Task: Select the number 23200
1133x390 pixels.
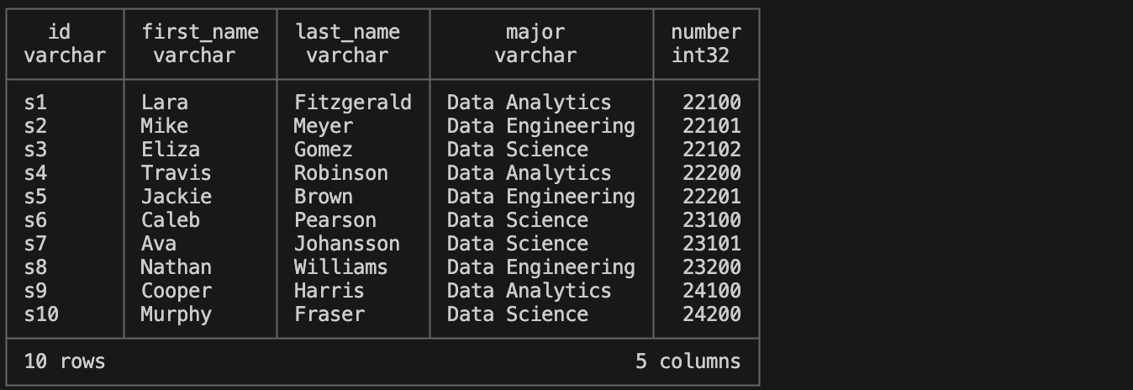Action: pos(712,267)
